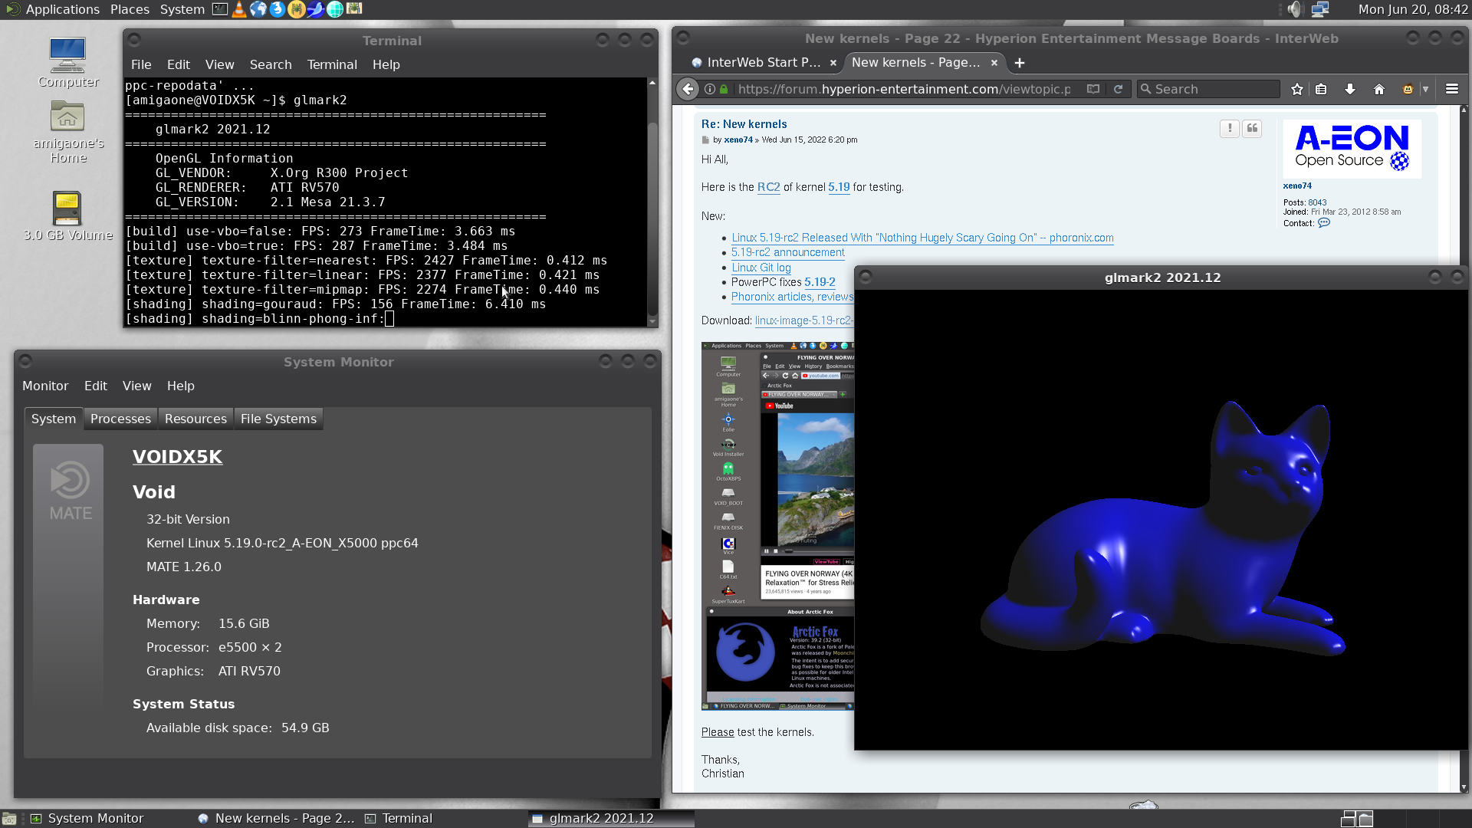Screen dimensions: 1472x828
Task: Open the extension icon's dropdown arrow
Action: pos(1425,89)
